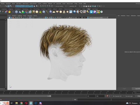Open the Mesh Tools menu
This screenshot has height=105, width=140.
tap(25, 3)
